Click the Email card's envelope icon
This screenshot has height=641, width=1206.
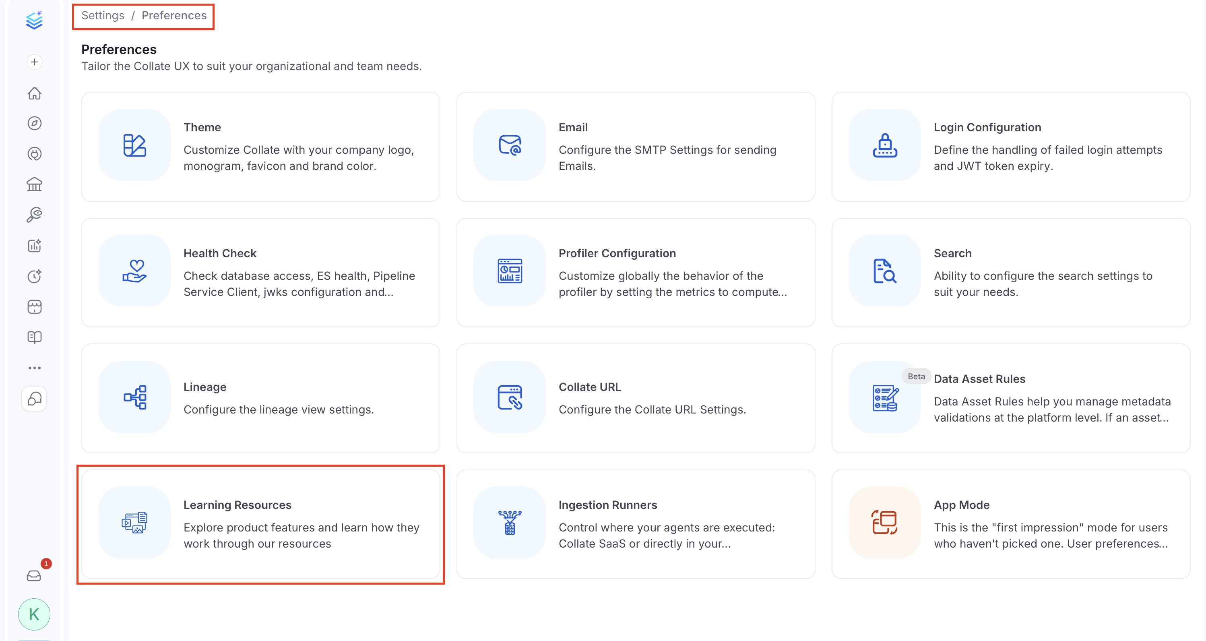[509, 145]
